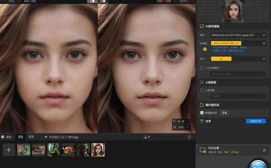Click the image prompt document icon
The image size is (271, 168).
pos(202,105)
